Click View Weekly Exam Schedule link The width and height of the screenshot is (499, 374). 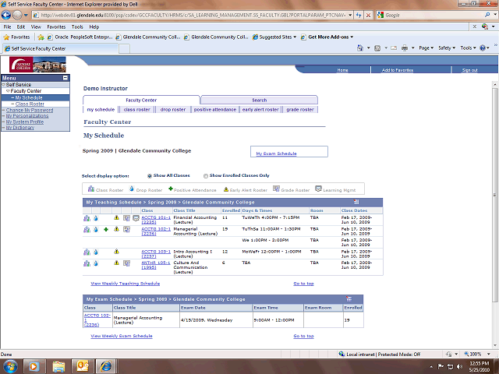[122, 336]
